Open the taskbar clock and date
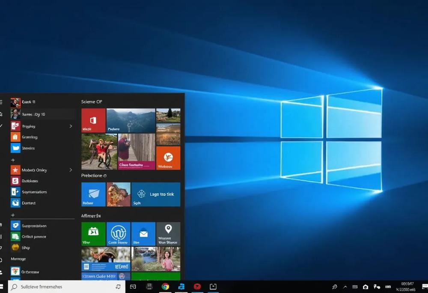Viewport: 428px width, 293px height. click(x=407, y=287)
